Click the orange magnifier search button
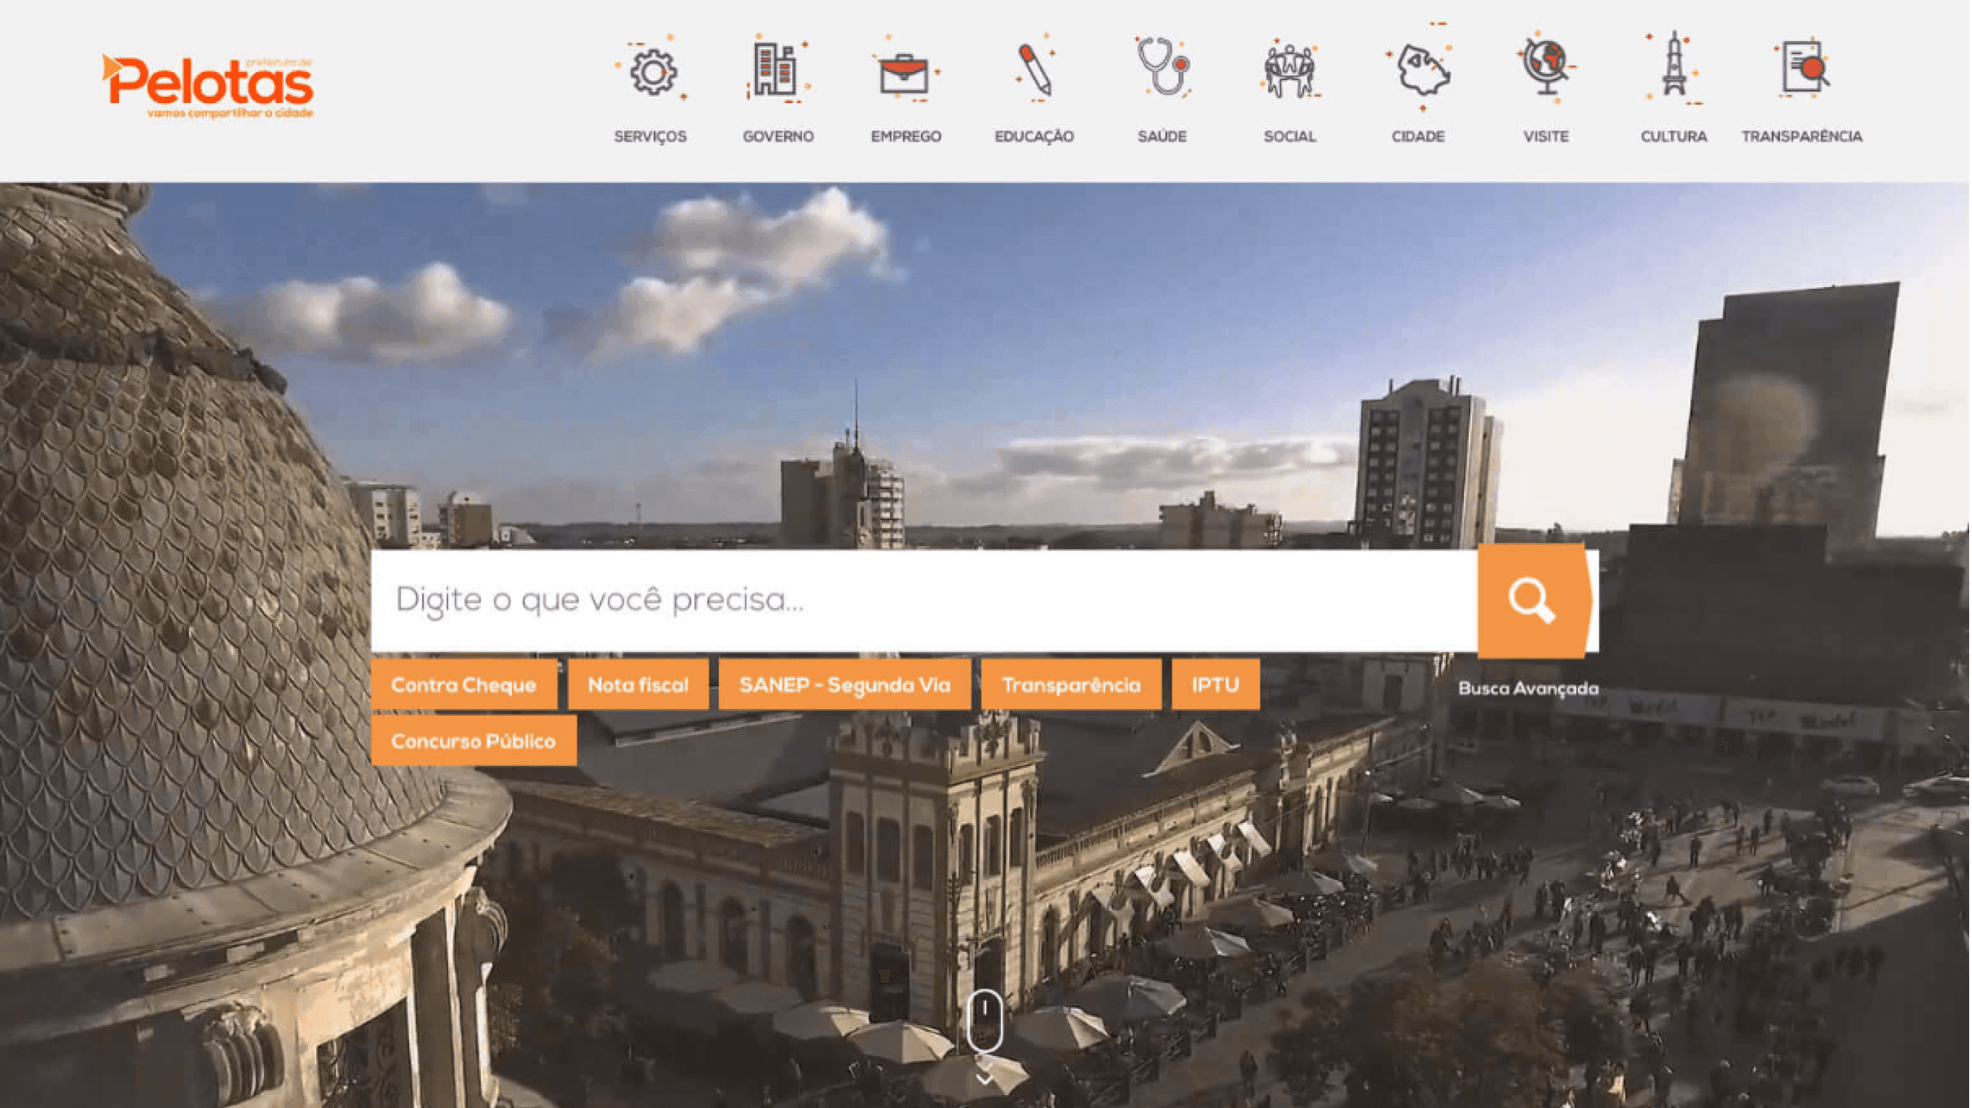 pos(1533,602)
